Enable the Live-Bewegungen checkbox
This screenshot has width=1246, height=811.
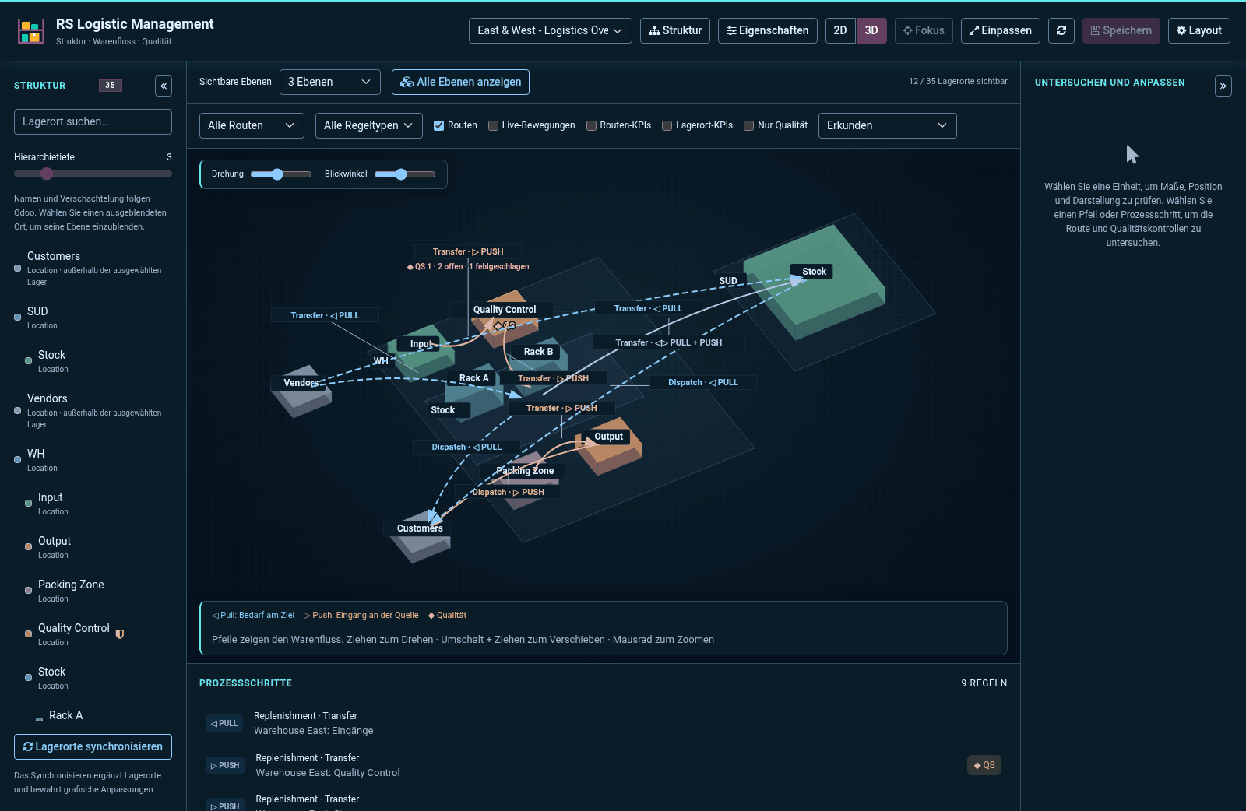(493, 125)
